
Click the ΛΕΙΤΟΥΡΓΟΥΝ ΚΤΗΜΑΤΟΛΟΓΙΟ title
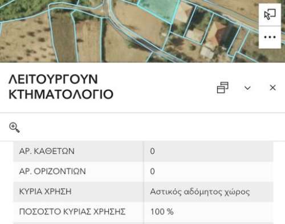[61, 87]
